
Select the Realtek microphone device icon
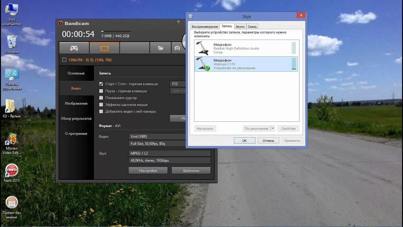click(202, 48)
